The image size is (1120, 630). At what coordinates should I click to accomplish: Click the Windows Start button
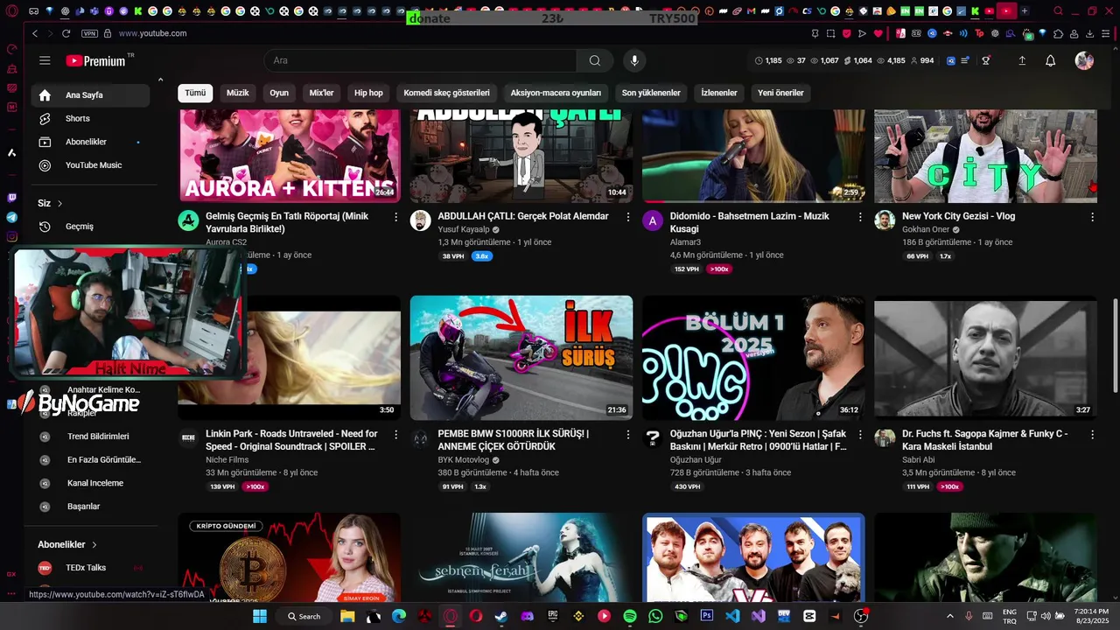(x=260, y=616)
